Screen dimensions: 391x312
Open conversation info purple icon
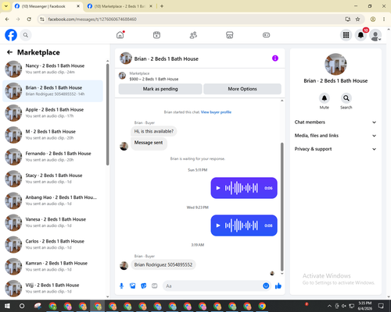[275, 58]
